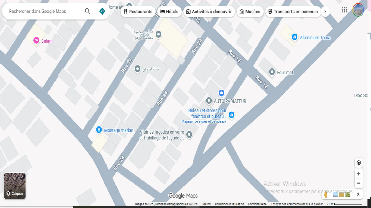Select the Hôtels category chip
This screenshot has width=371, height=208.
click(x=169, y=12)
